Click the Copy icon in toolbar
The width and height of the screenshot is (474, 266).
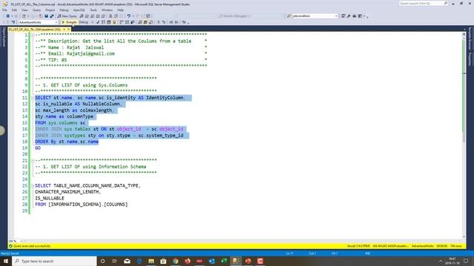coord(116,16)
